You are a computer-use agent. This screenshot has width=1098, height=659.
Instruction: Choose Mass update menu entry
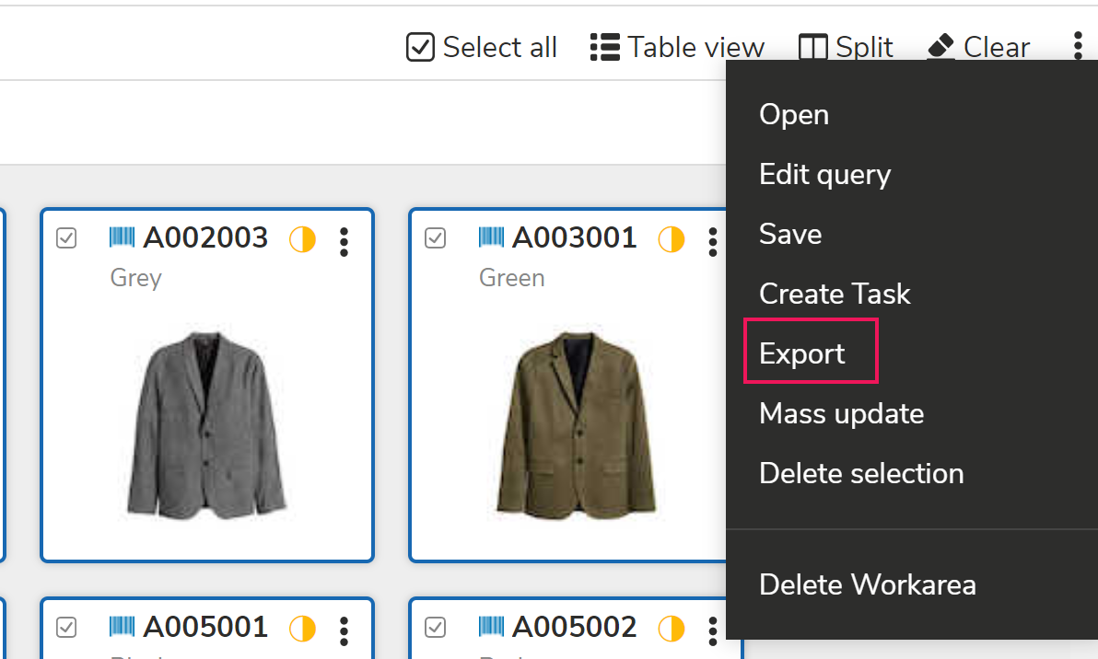click(842, 413)
